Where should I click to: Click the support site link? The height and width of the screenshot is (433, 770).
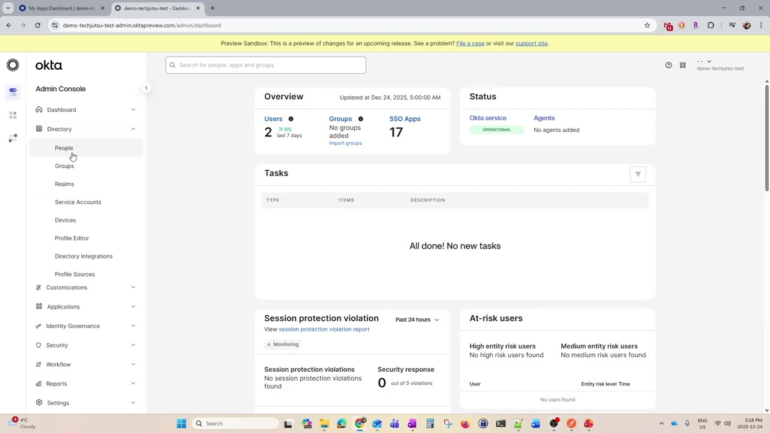(x=531, y=43)
